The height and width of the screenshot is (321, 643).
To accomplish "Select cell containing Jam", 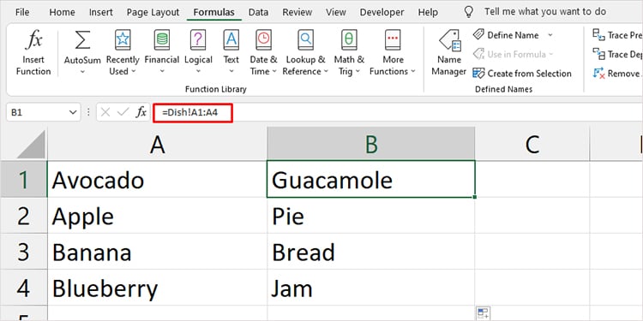I will point(370,288).
